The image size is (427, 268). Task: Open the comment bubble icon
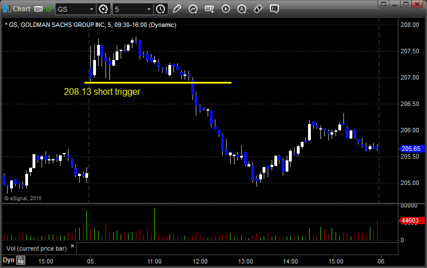(274, 9)
